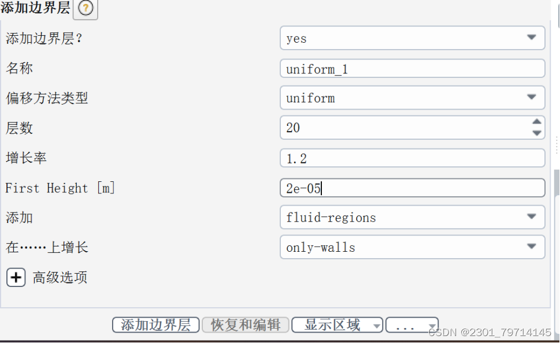560x343 pixels.
Task: Open the only-walls dropdown for 在……上增长
Action: click(x=531, y=247)
